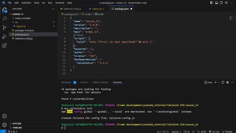This screenshot has height=133, width=236.
Task: Collapse the src folder
Action: (17, 22)
